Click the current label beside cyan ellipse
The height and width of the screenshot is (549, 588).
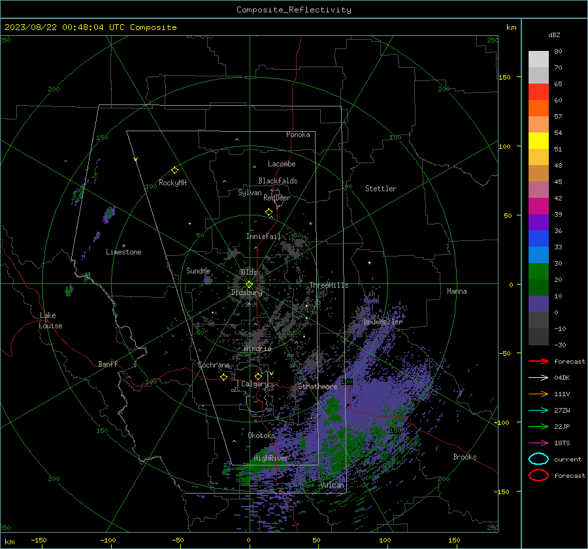point(567,459)
